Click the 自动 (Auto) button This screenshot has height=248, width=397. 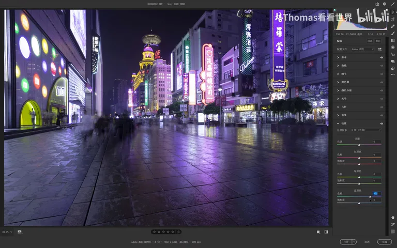point(370,41)
